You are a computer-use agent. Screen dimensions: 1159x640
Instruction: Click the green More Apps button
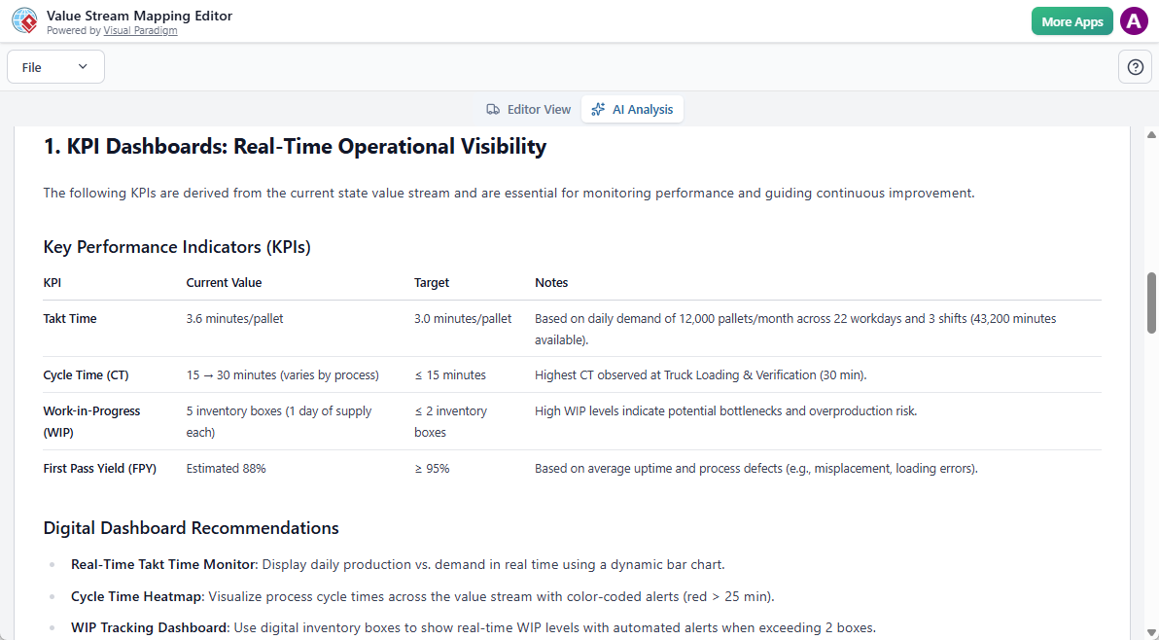click(x=1071, y=21)
